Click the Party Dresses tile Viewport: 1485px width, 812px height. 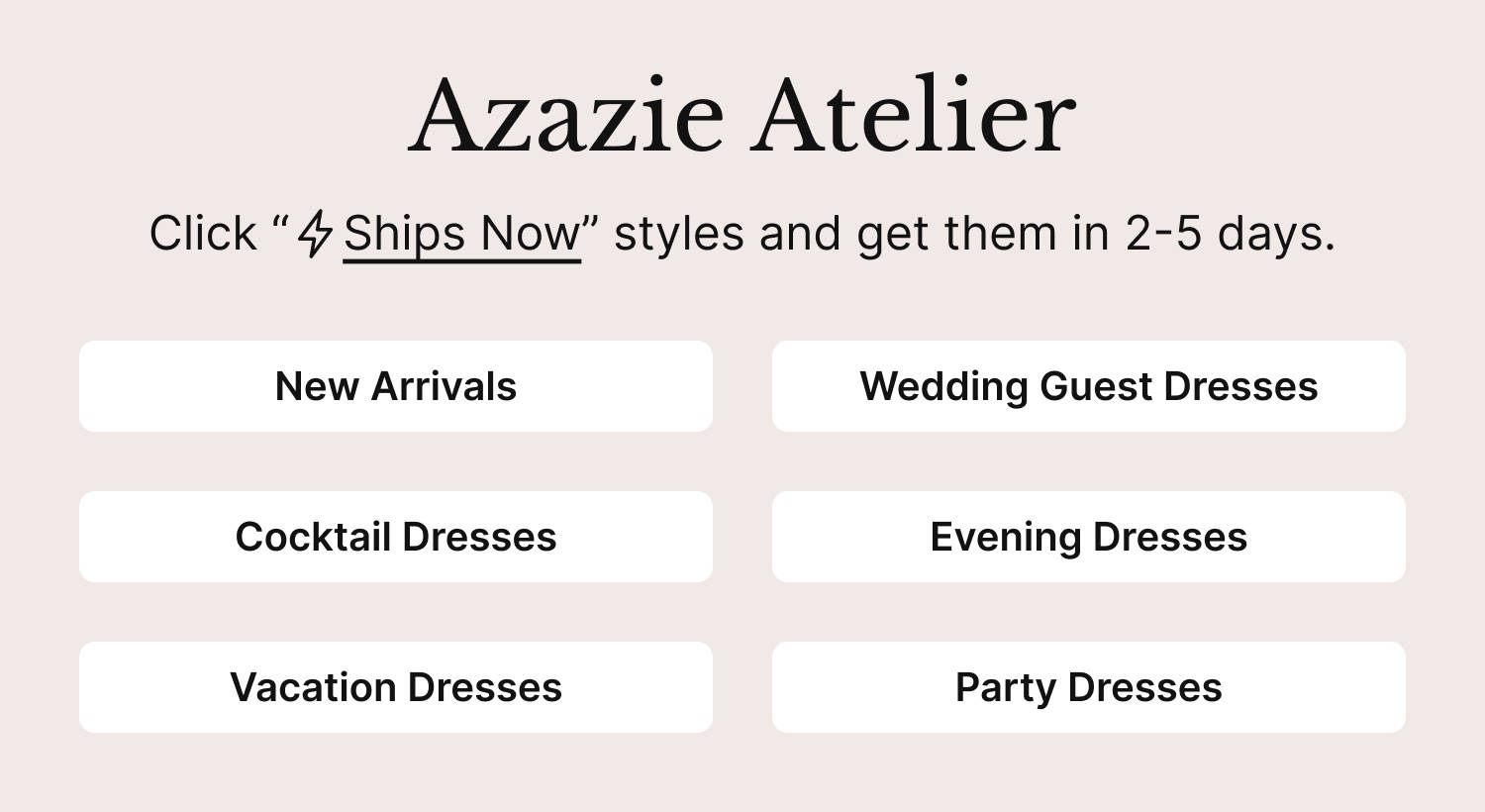[x=1089, y=687]
